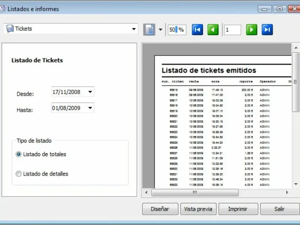Viewport: 300px width, 225px height.
Task: Click the Salir button
Action: (x=280, y=209)
